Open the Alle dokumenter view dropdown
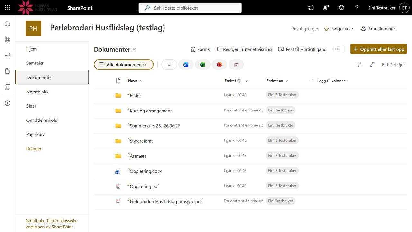The image size is (412, 232). [x=124, y=64]
